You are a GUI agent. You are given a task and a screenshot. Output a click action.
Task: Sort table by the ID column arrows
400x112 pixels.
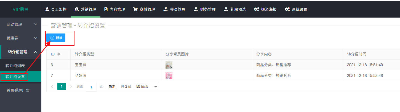point(59,54)
